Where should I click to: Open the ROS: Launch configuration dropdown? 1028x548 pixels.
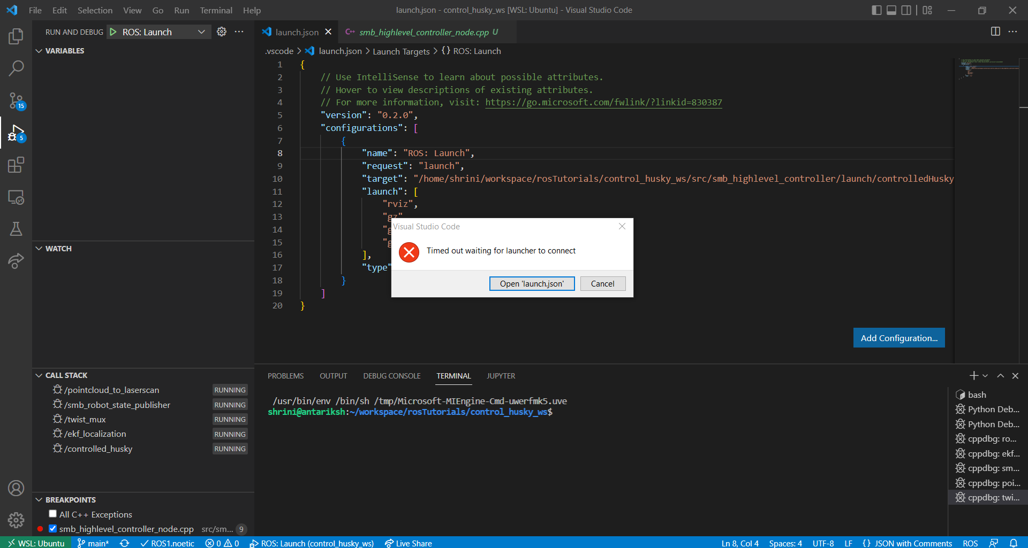[x=202, y=32]
